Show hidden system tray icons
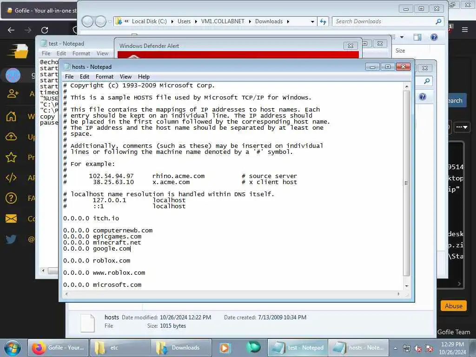Screen dimensions: 476x357 pyautogui.click(x=395, y=348)
